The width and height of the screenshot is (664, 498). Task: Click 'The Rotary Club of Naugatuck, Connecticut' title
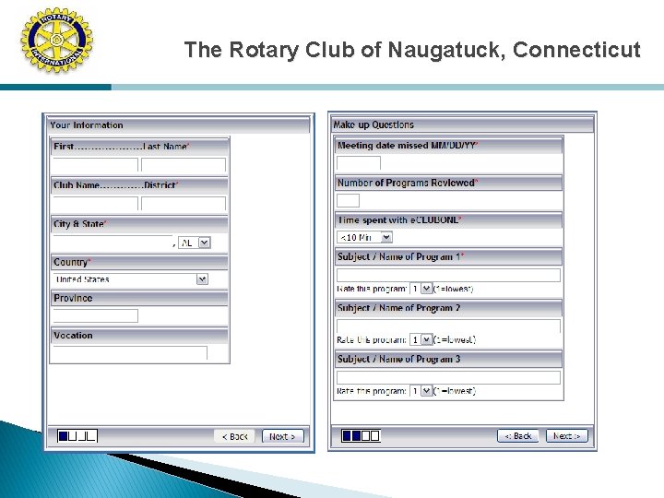pyautogui.click(x=412, y=50)
